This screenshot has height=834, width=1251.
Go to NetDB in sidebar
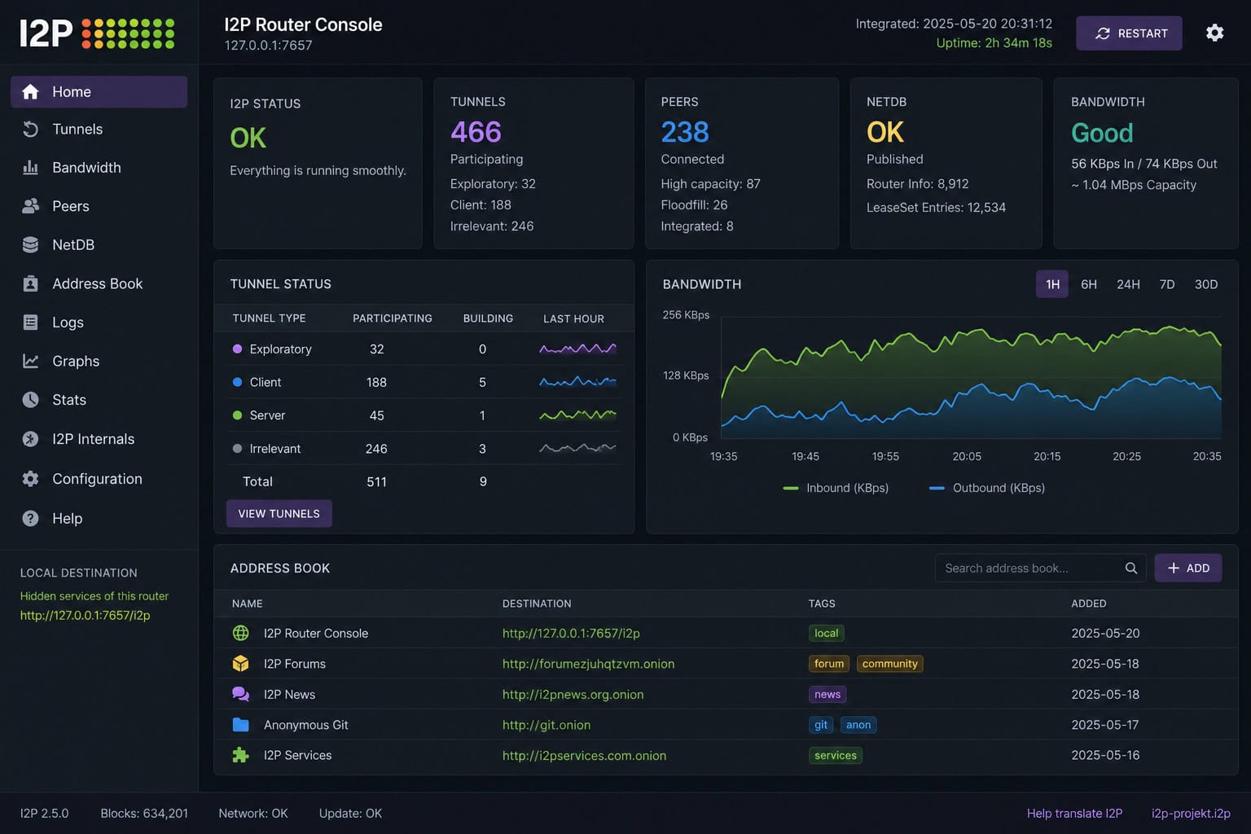[x=99, y=244]
